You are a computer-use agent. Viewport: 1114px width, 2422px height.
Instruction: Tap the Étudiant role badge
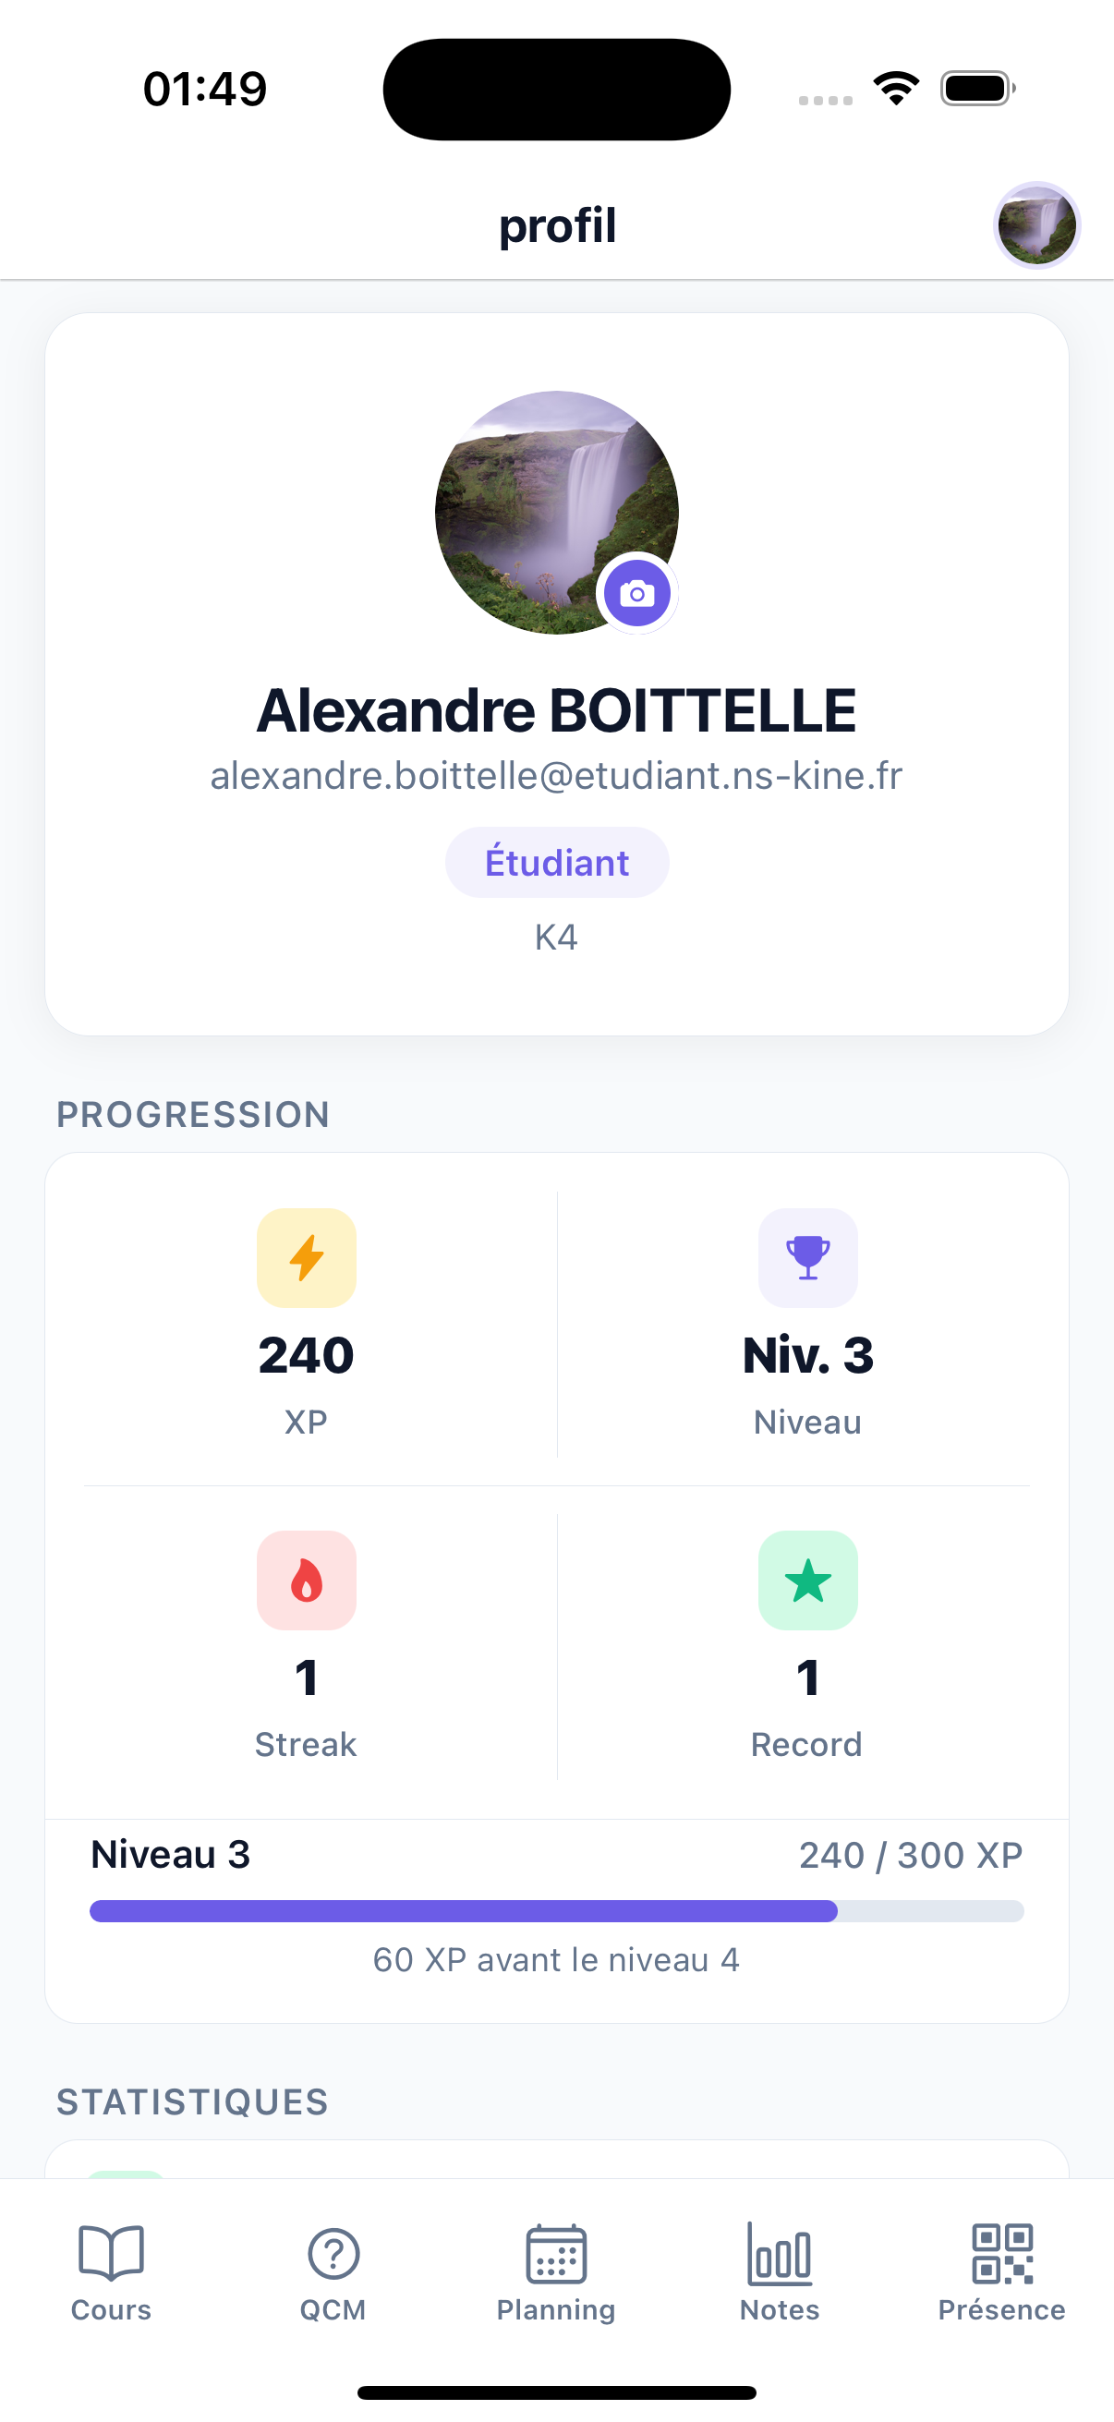tap(556, 862)
